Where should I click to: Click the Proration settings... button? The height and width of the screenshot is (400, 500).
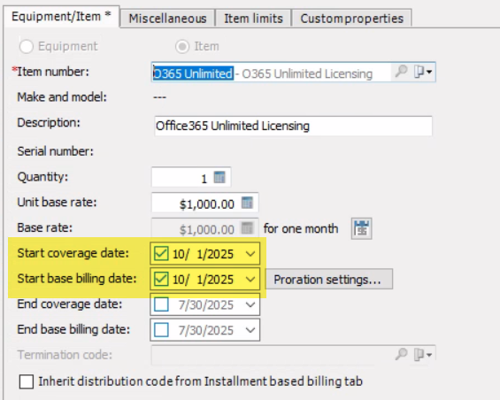click(329, 280)
